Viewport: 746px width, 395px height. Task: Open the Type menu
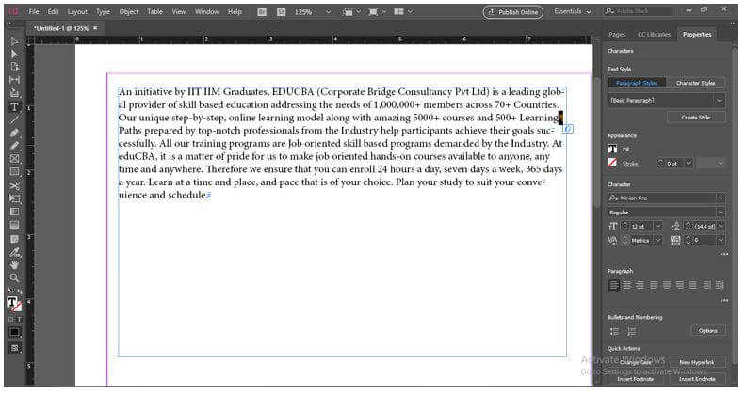click(103, 12)
